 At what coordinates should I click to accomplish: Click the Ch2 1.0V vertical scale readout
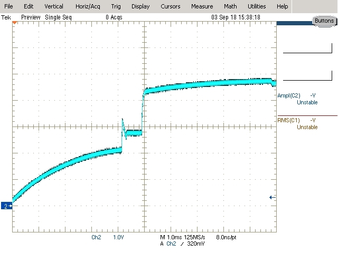[x=108, y=237]
